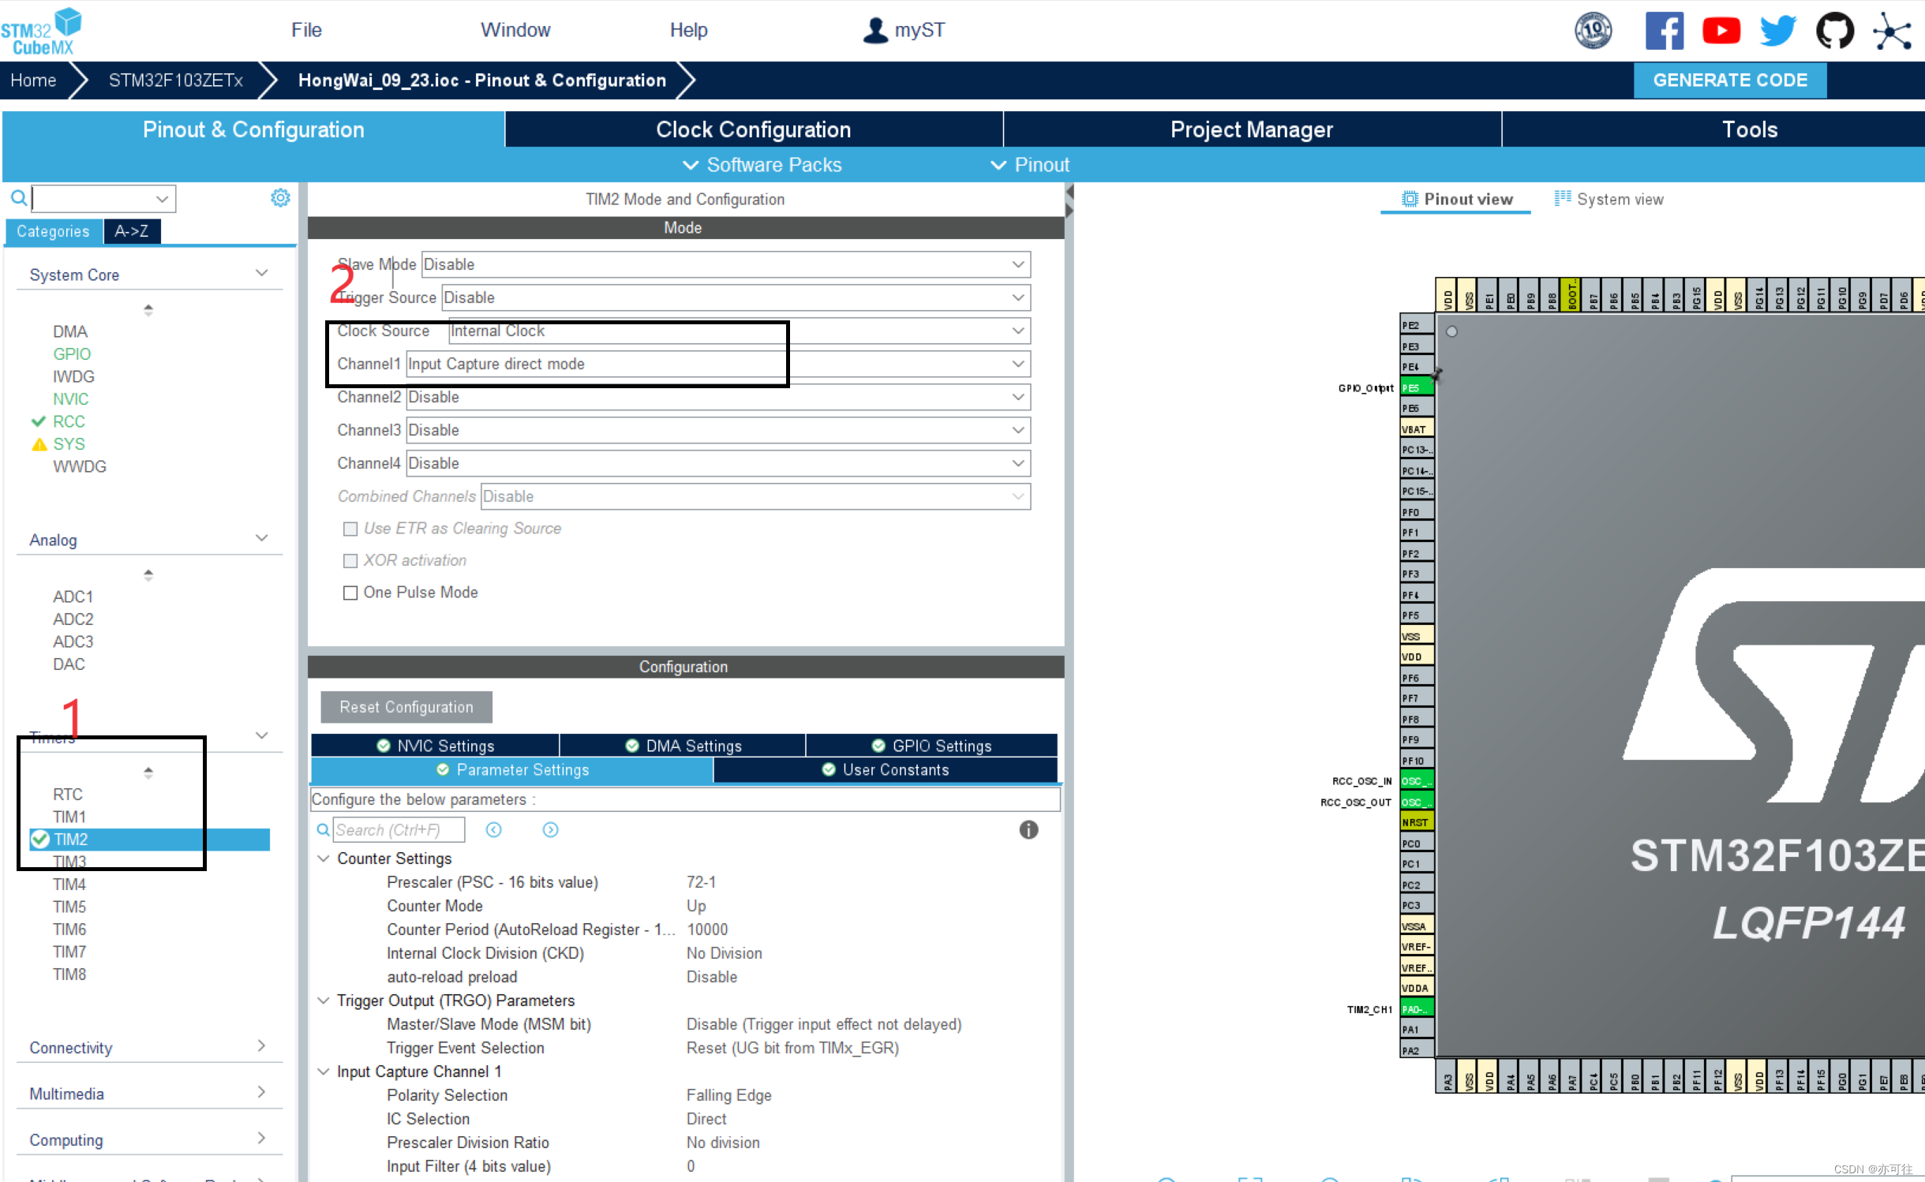The height and width of the screenshot is (1182, 1925).
Task: Open the Twitter icon link
Action: 1777,31
